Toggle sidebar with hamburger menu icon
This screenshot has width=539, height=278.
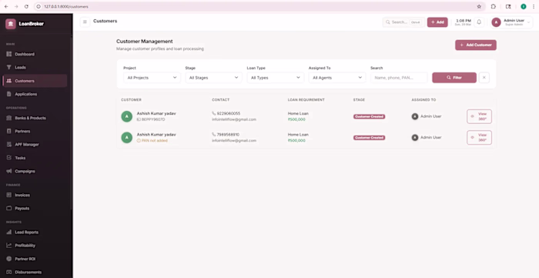85,22
